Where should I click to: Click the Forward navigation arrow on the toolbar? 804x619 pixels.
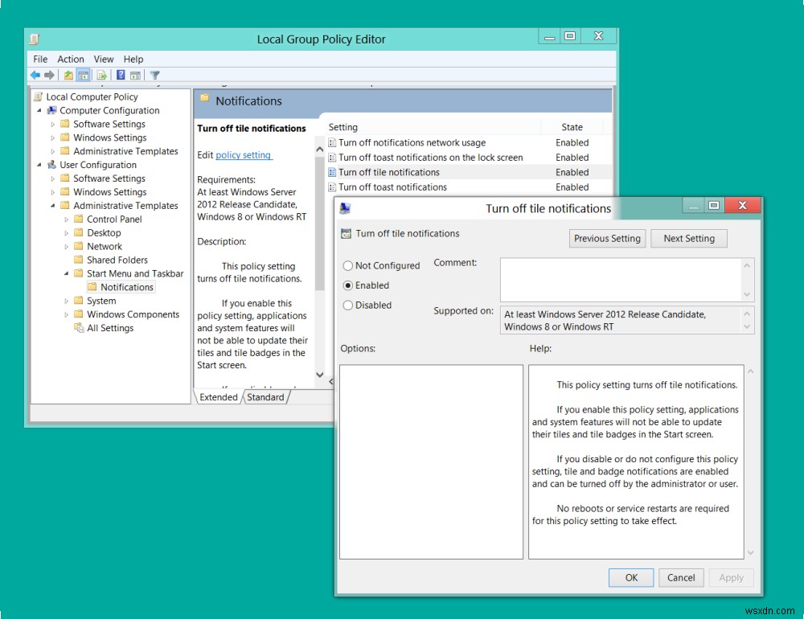pyautogui.click(x=48, y=75)
